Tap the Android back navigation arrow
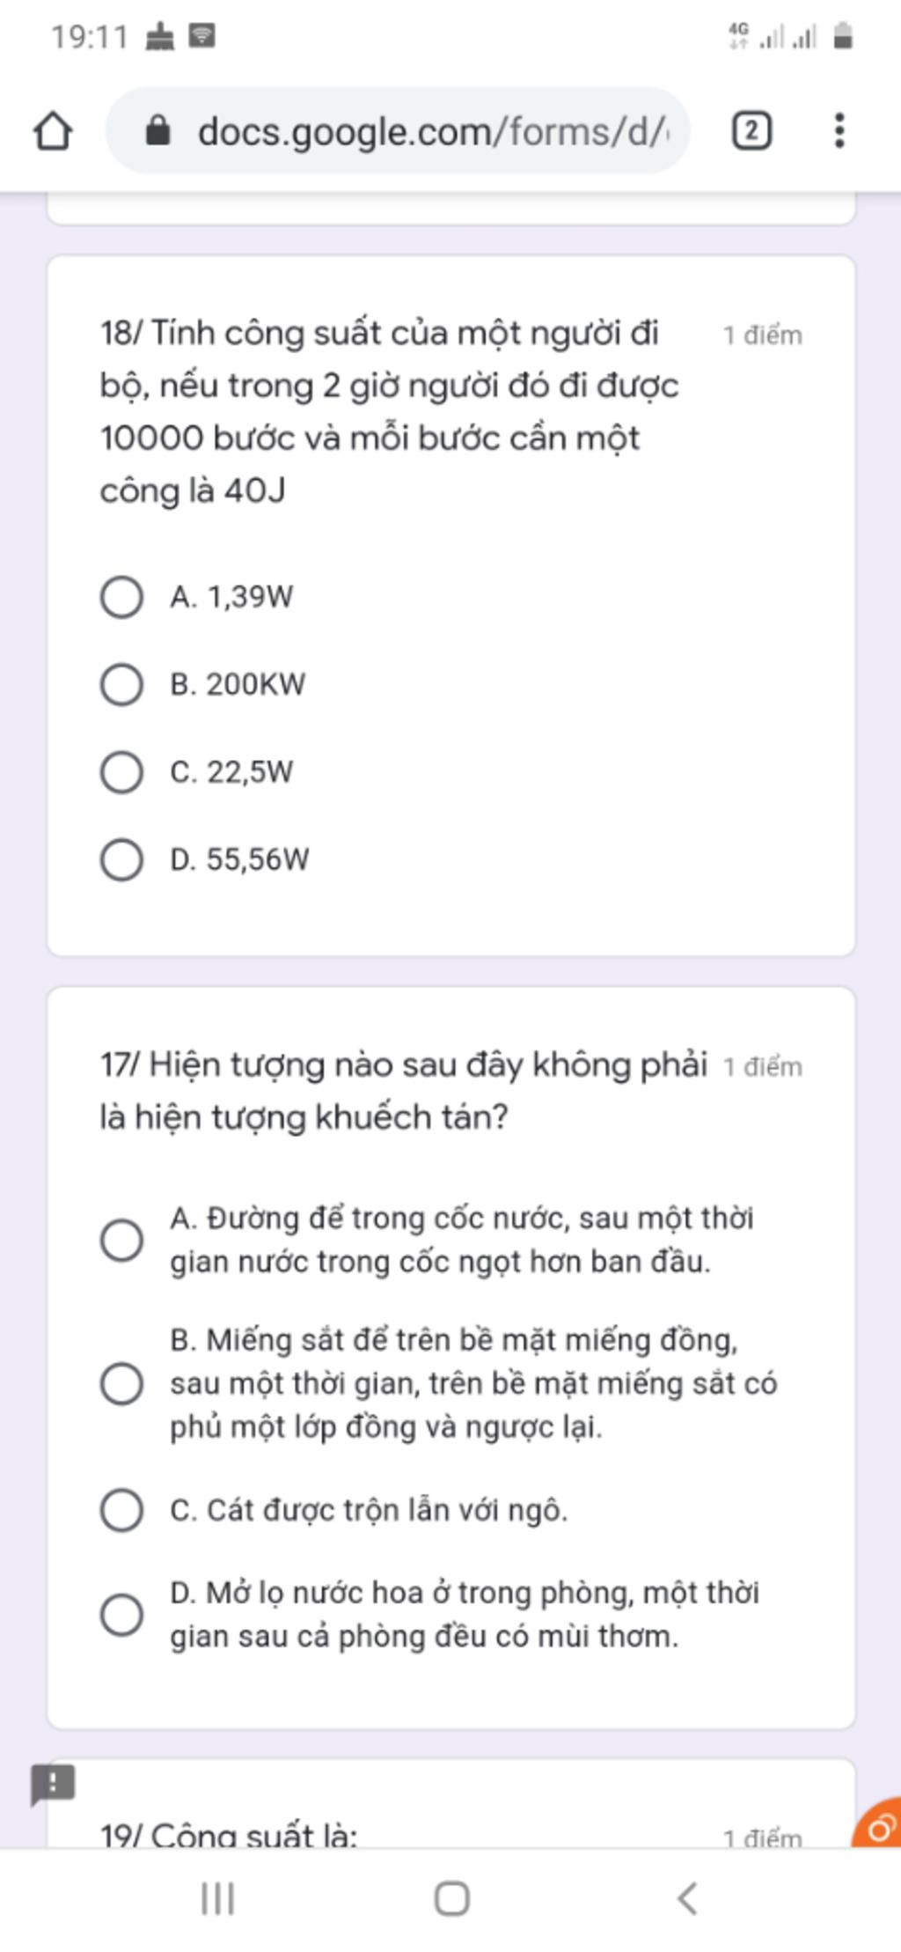Screen dimensions: 901x1952 coord(688,1898)
